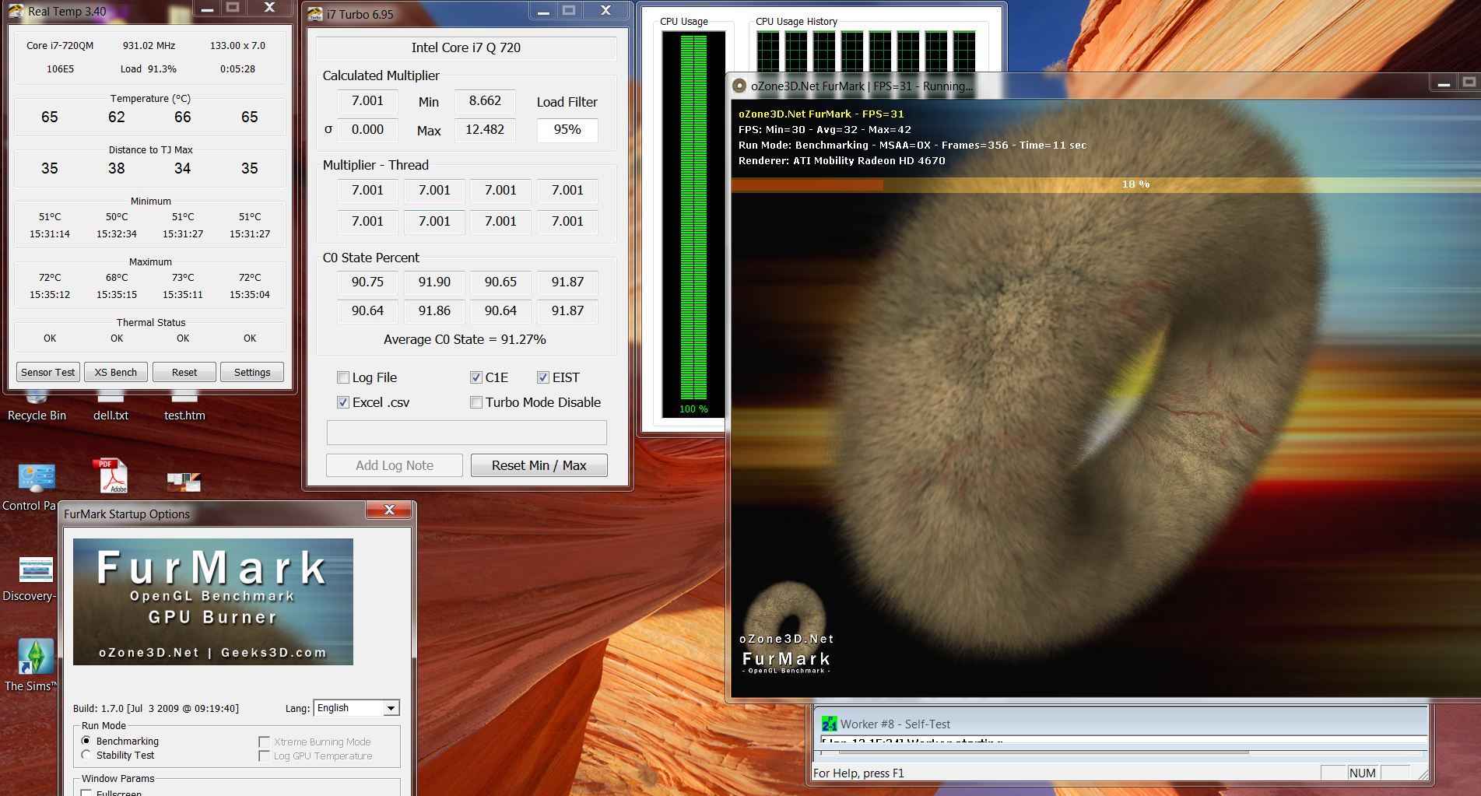
Task: Click 'For Help, press F1' status text
Action: 858,773
